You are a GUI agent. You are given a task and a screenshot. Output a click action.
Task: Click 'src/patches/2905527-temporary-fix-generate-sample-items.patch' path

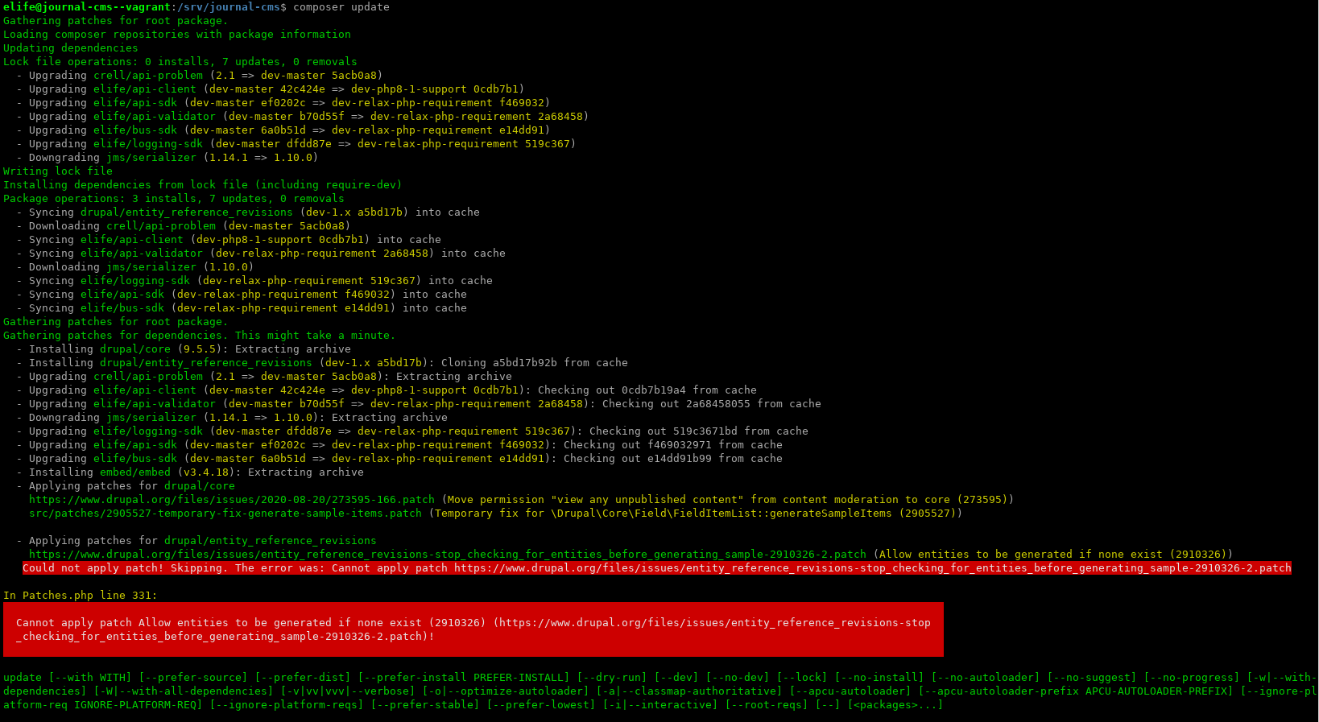[x=225, y=514]
